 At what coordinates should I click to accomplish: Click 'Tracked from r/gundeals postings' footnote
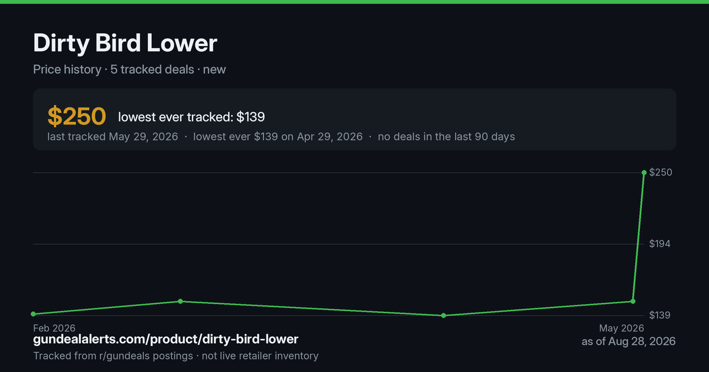point(113,356)
